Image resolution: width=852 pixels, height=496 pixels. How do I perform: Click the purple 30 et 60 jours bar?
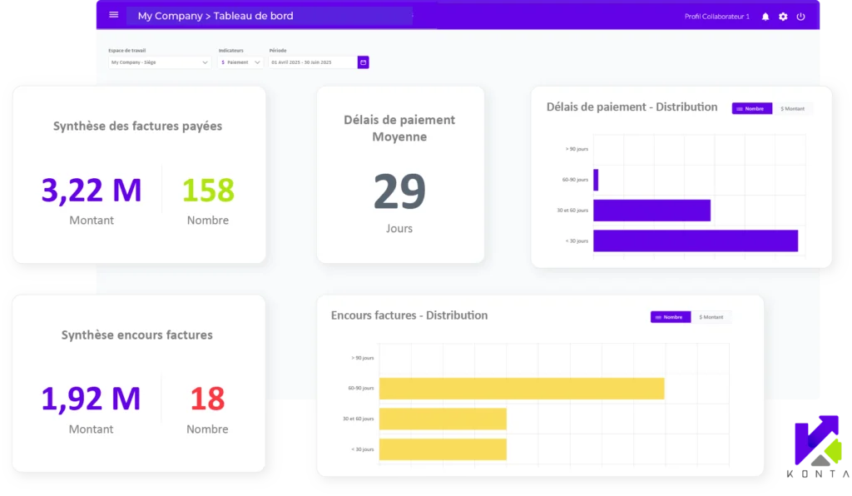652,211
